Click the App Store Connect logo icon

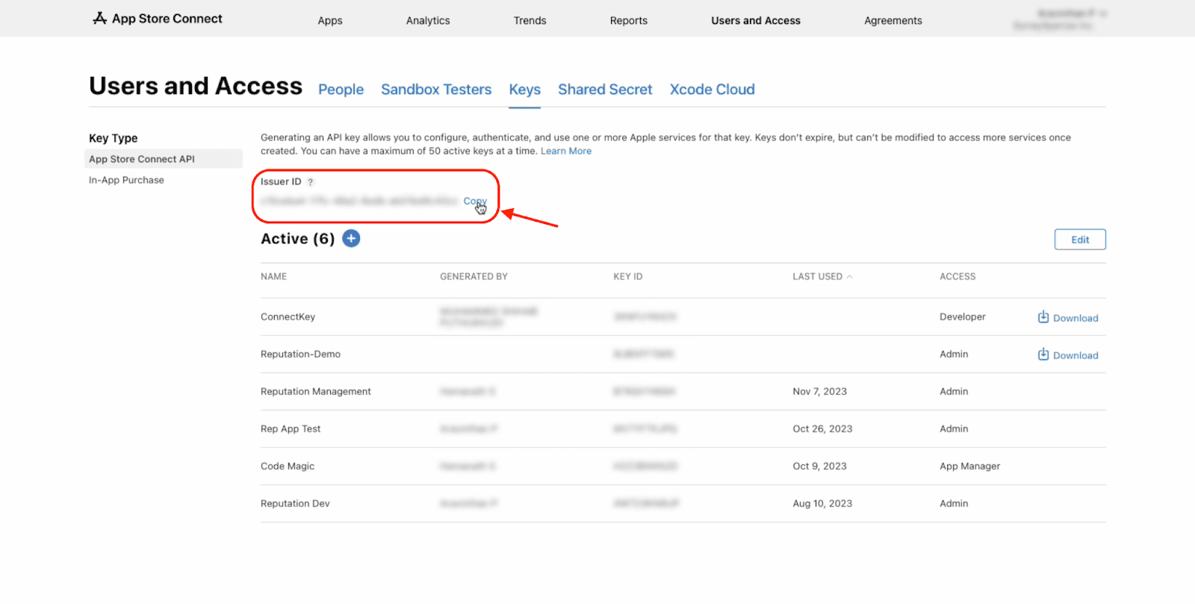click(99, 19)
